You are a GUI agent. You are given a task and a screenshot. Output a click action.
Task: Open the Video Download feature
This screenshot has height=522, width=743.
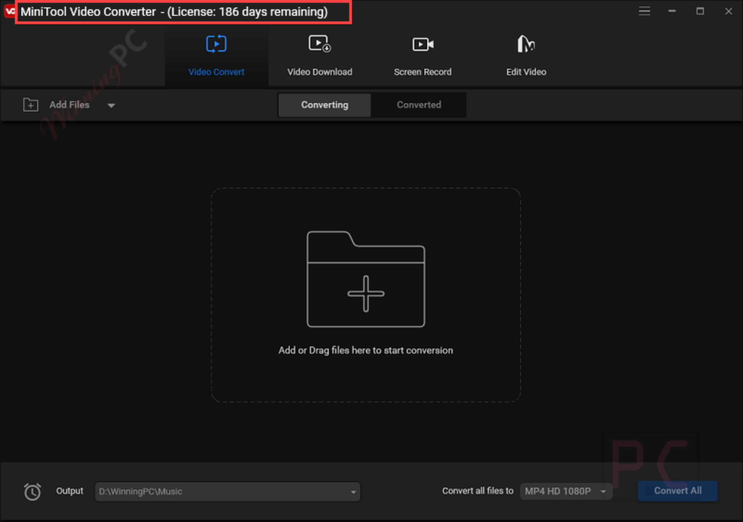[319, 56]
